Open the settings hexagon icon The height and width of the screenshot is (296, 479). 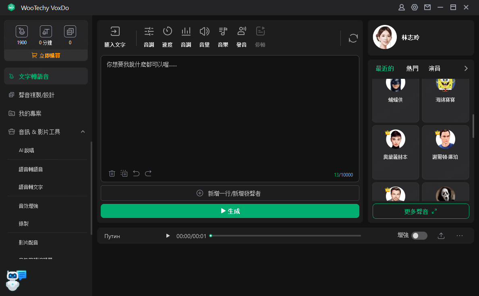click(x=415, y=7)
